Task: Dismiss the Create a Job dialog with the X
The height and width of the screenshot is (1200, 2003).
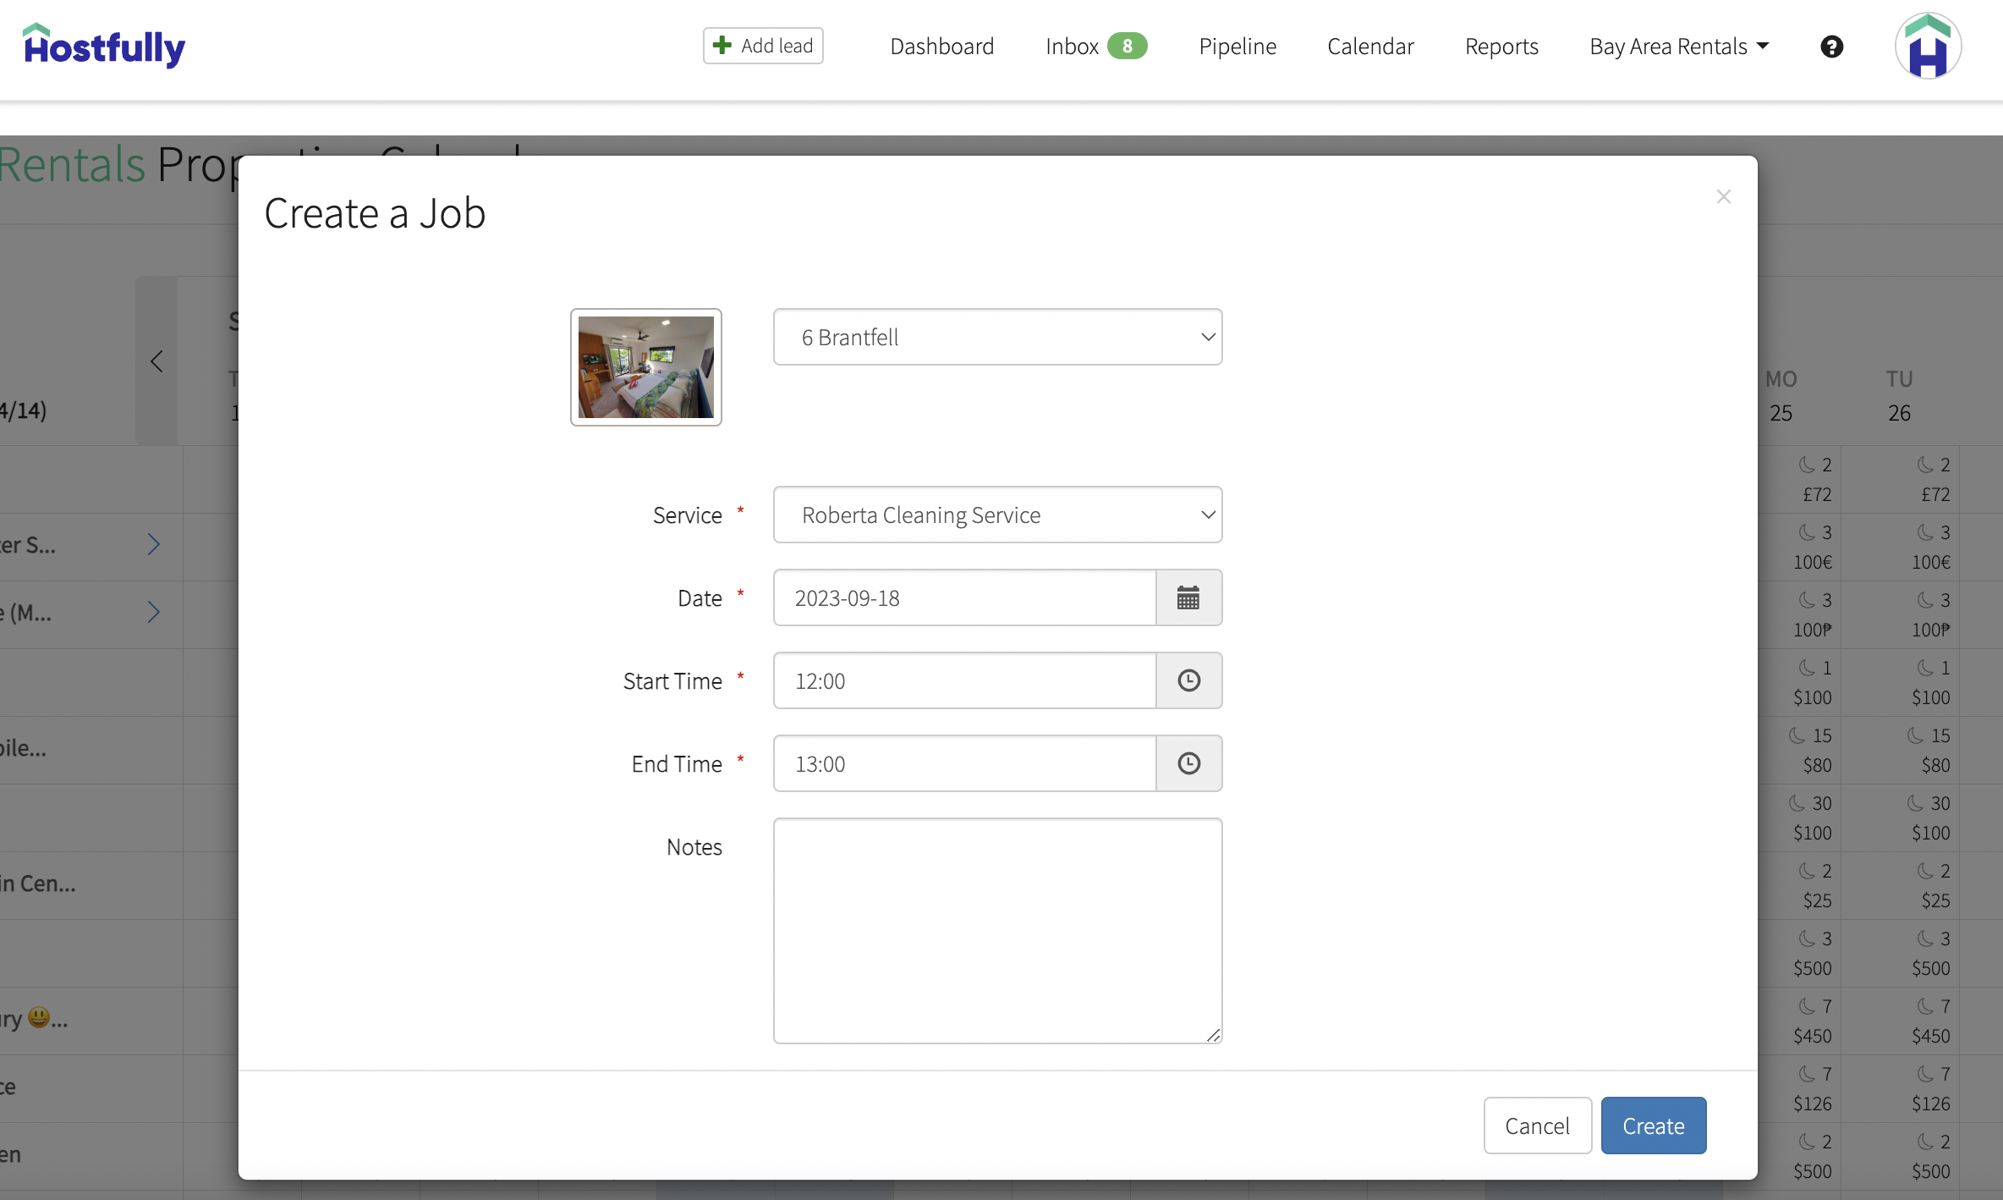Action: [1724, 196]
